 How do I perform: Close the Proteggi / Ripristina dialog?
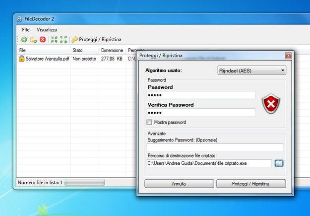point(288,56)
